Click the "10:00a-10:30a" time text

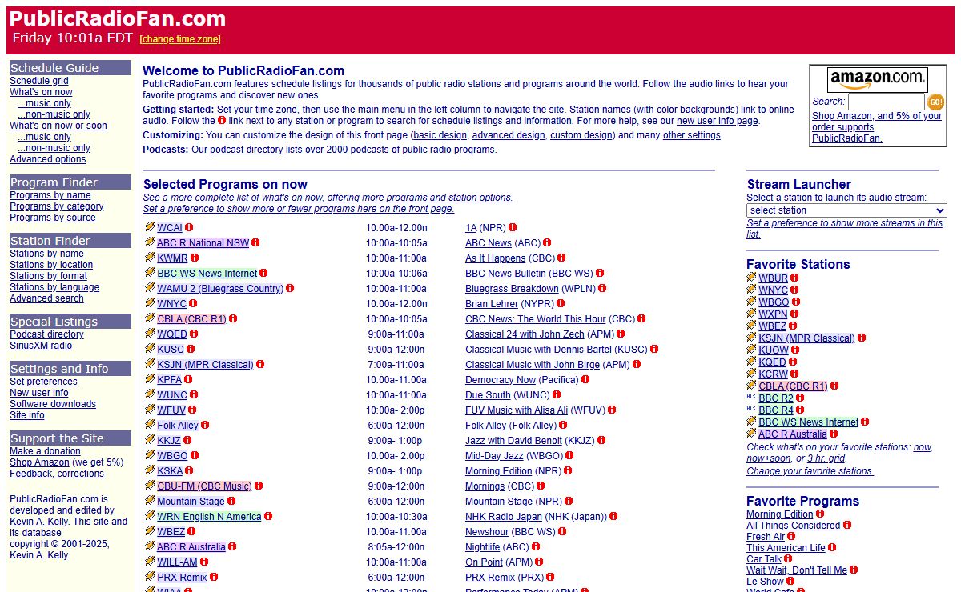click(396, 517)
